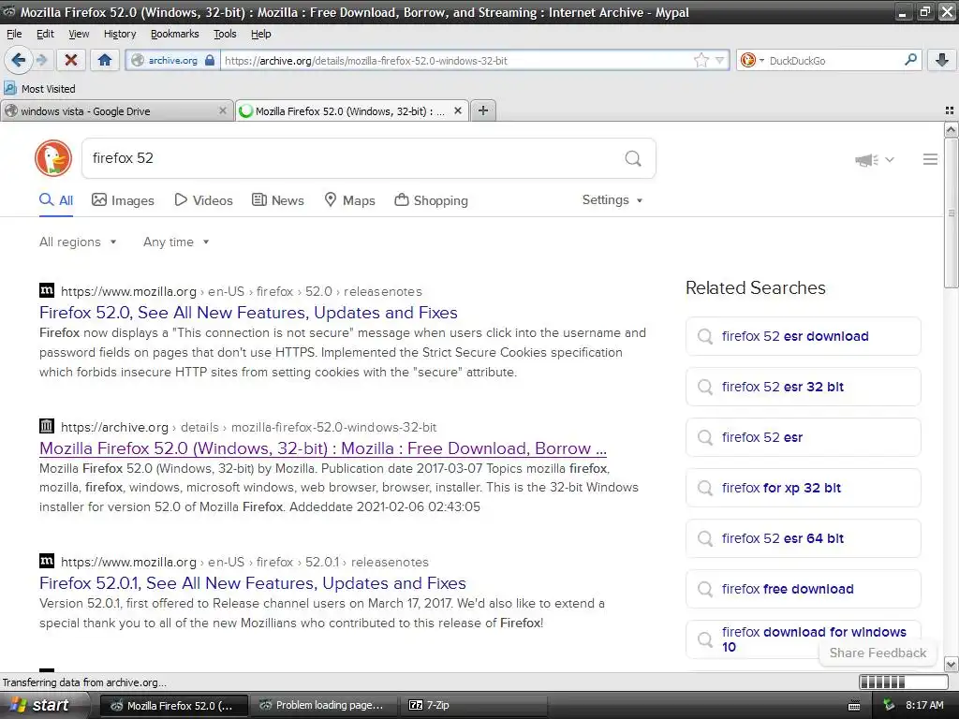Viewport: 959px width, 719px height.
Task: Open the Firefox 52.0.1 release notes result
Action: (253, 582)
